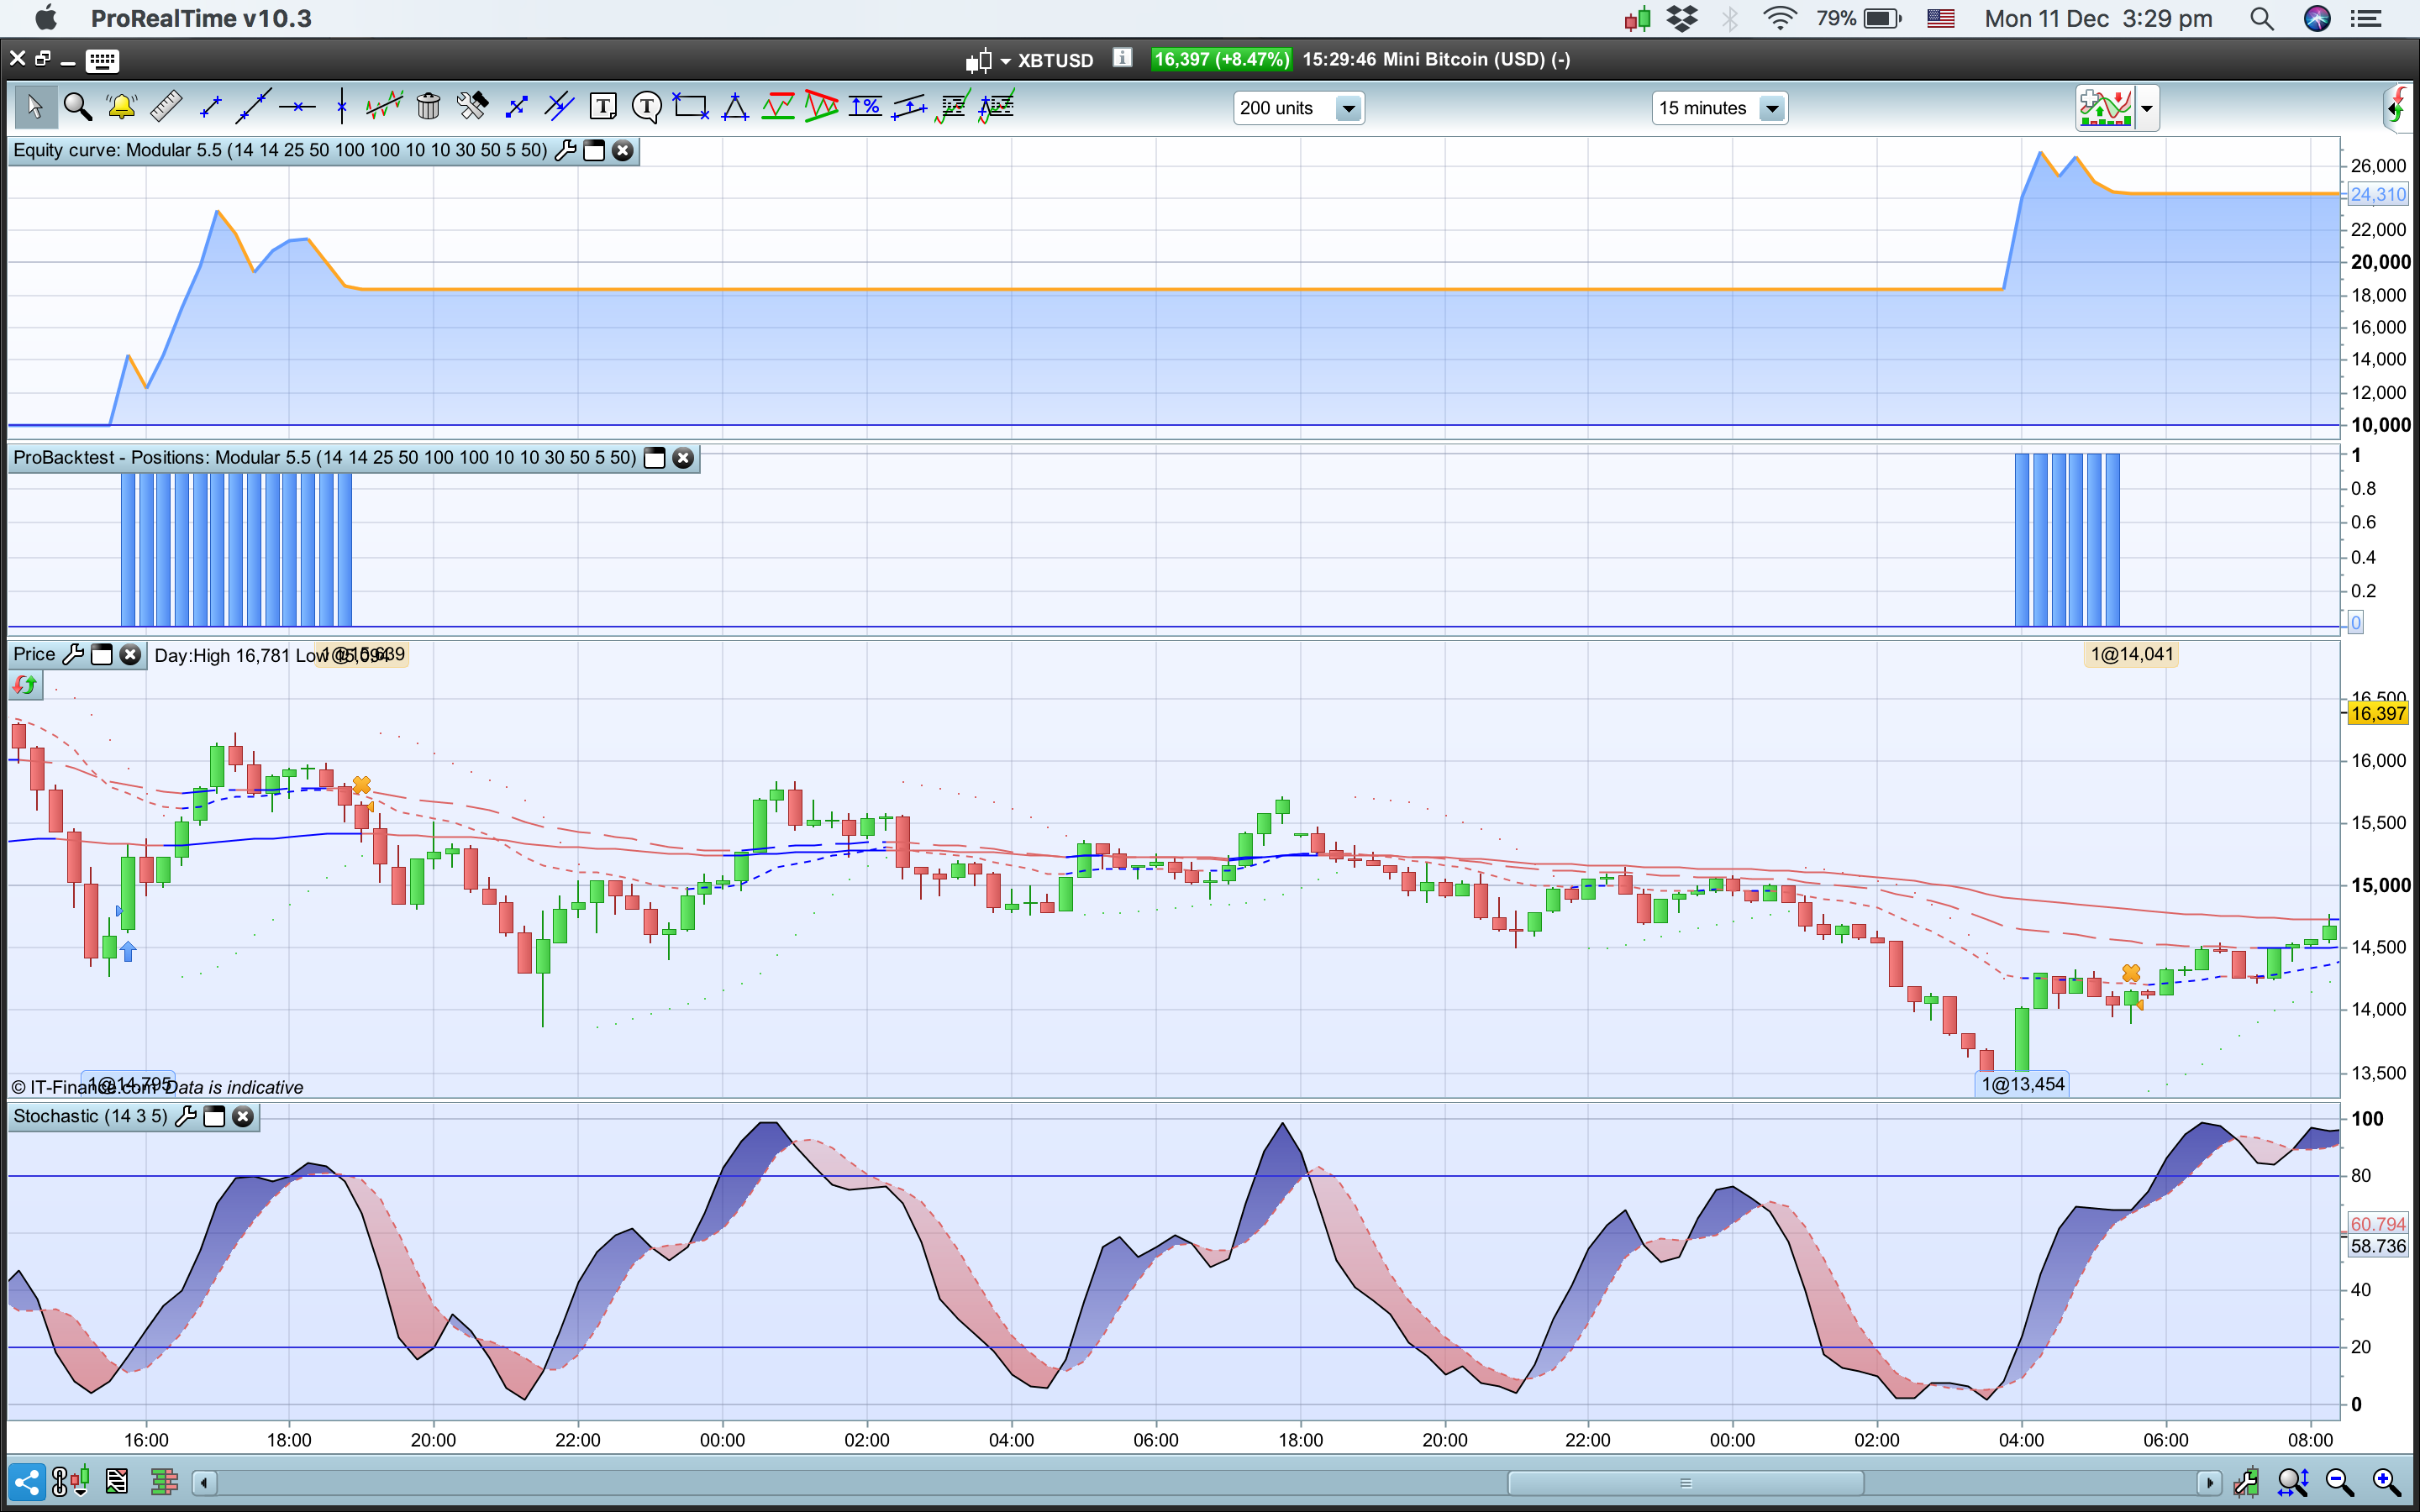Open Stochastic settings wrench
This screenshot has width=2420, height=1512.
coord(186,1117)
